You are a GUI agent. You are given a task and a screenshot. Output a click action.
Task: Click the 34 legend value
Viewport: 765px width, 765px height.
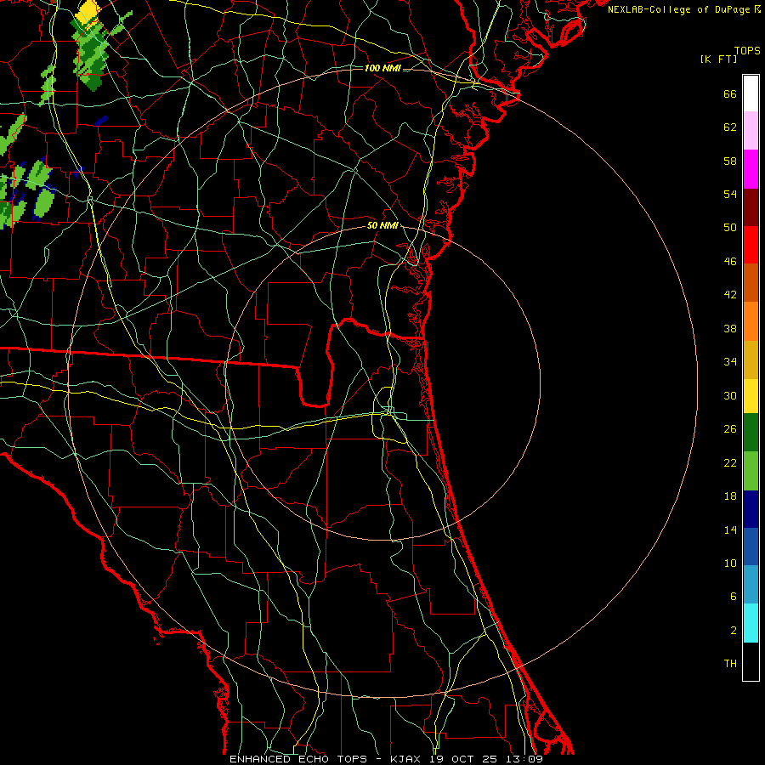[730, 362]
